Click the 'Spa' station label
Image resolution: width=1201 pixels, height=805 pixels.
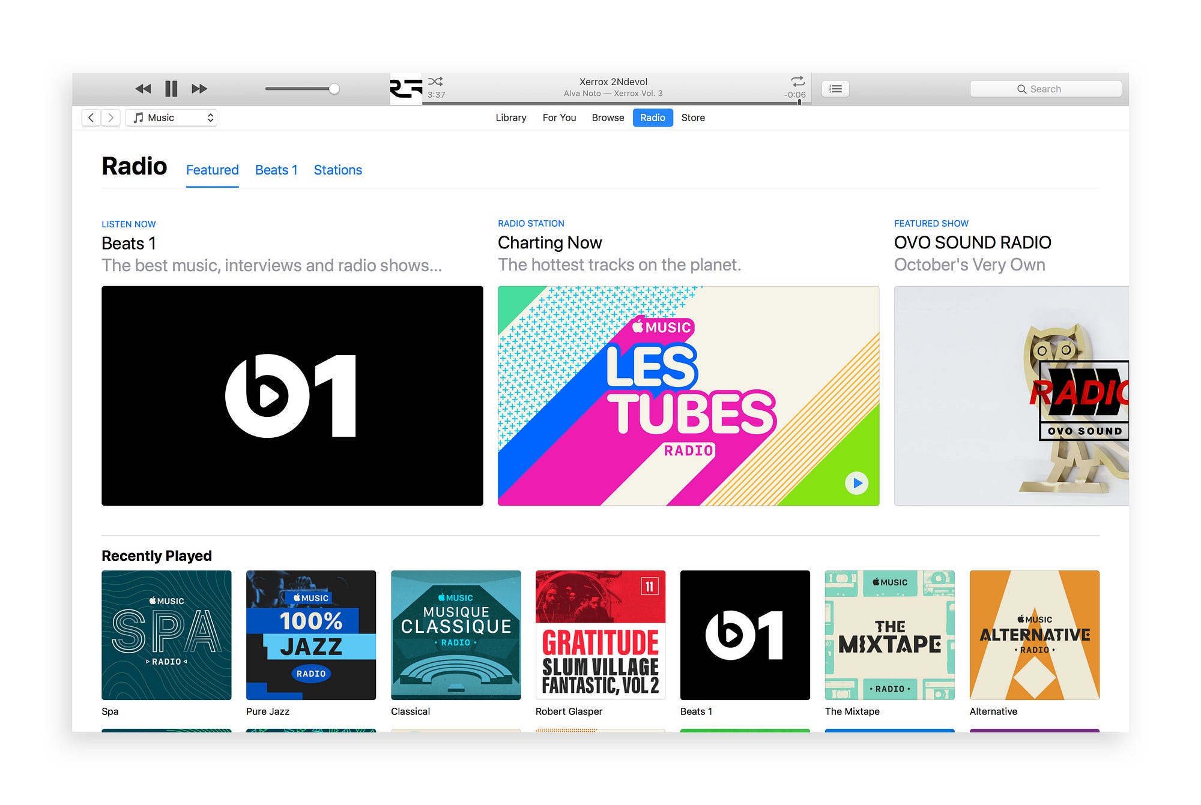[x=110, y=711]
